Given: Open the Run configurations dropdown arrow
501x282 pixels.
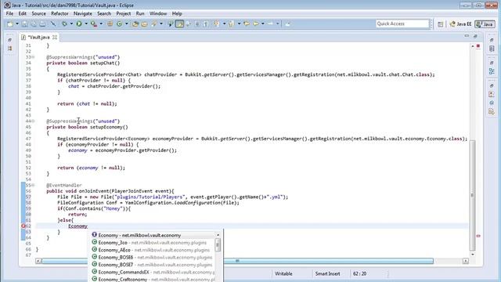Looking at the screenshot, I should coord(86,24).
